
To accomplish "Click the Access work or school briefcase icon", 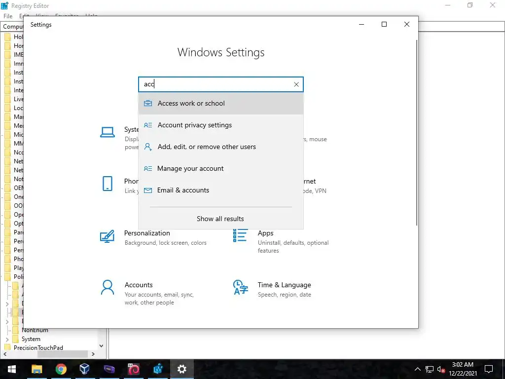I will click(148, 104).
